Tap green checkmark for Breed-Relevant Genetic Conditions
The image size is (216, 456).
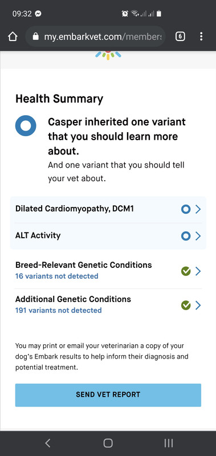pyautogui.click(x=185, y=271)
